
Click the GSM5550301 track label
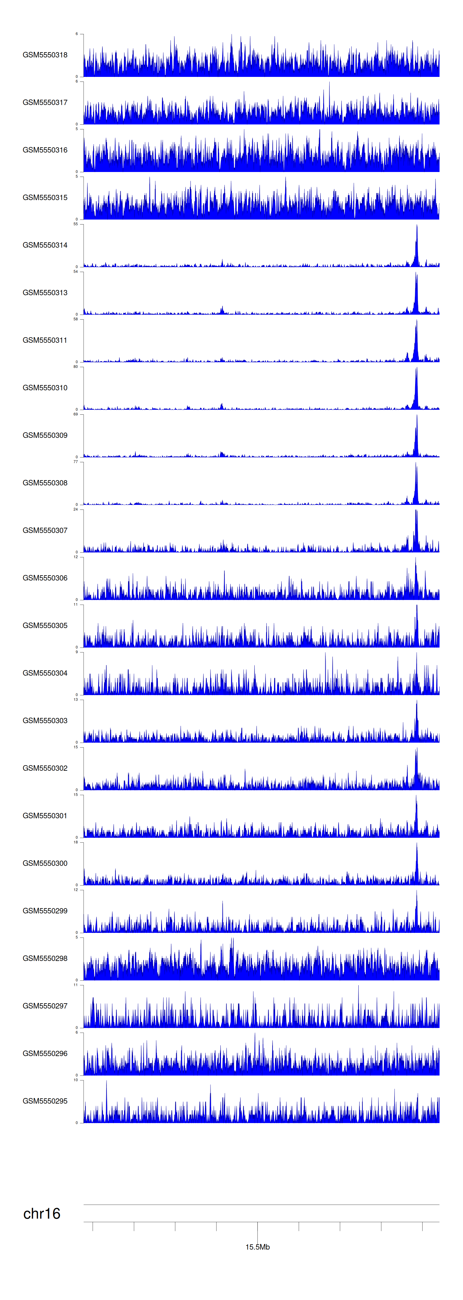tap(45, 816)
